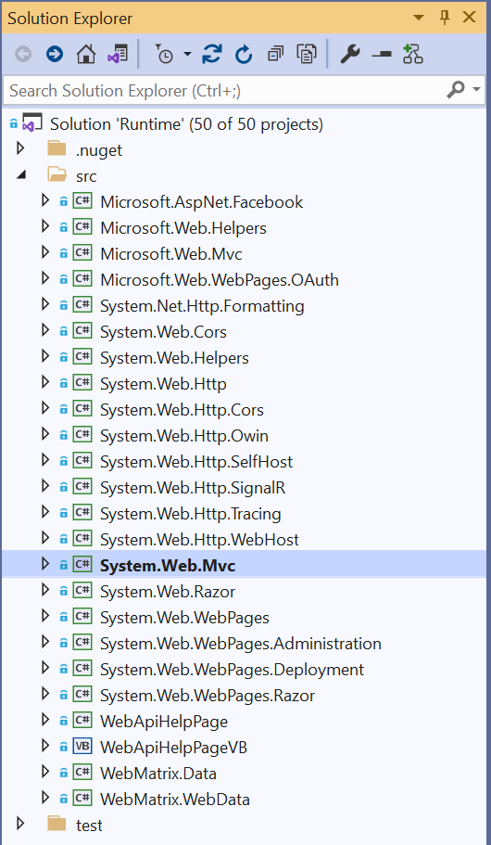
Task: Open Properties wrench icon
Action: [x=350, y=54]
